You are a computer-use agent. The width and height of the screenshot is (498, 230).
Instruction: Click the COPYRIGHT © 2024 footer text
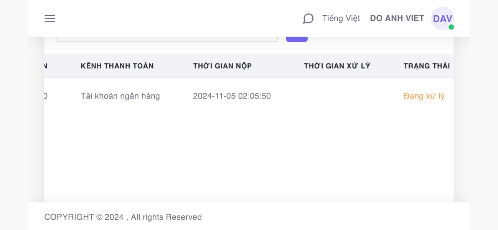(84, 217)
